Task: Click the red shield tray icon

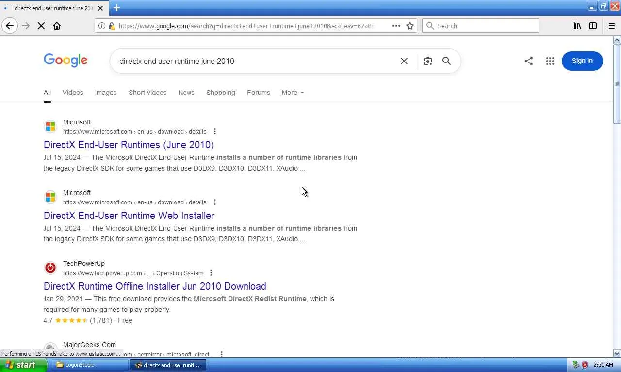Action: pyautogui.click(x=585, y=365)
